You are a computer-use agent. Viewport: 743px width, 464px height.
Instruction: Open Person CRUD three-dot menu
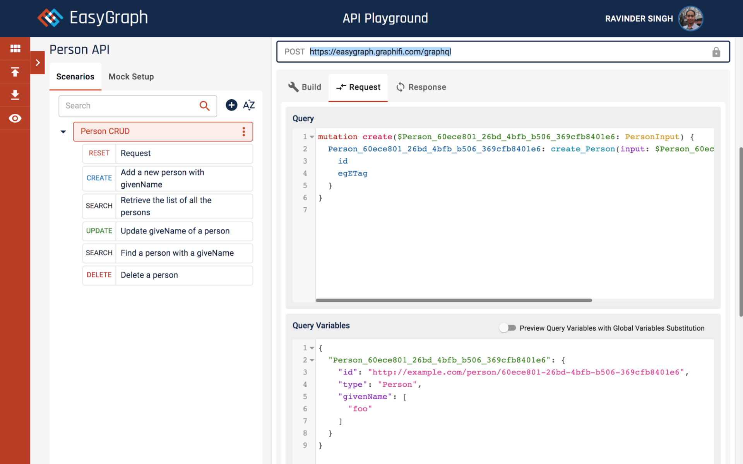tap(244, 132)
